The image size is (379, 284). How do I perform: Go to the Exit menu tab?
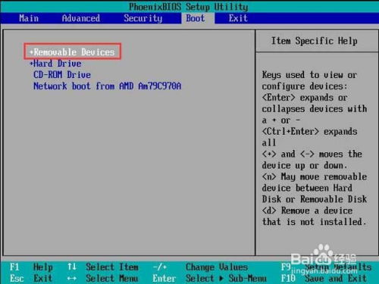click(x=238, y=18)
